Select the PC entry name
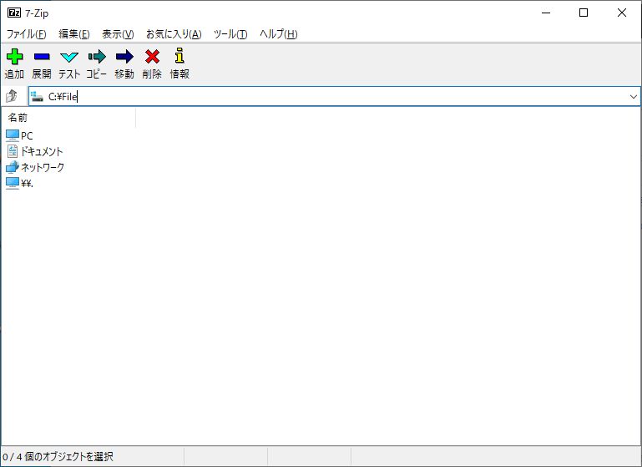Screen dimensions: 642x467 (x=27, y=135)
